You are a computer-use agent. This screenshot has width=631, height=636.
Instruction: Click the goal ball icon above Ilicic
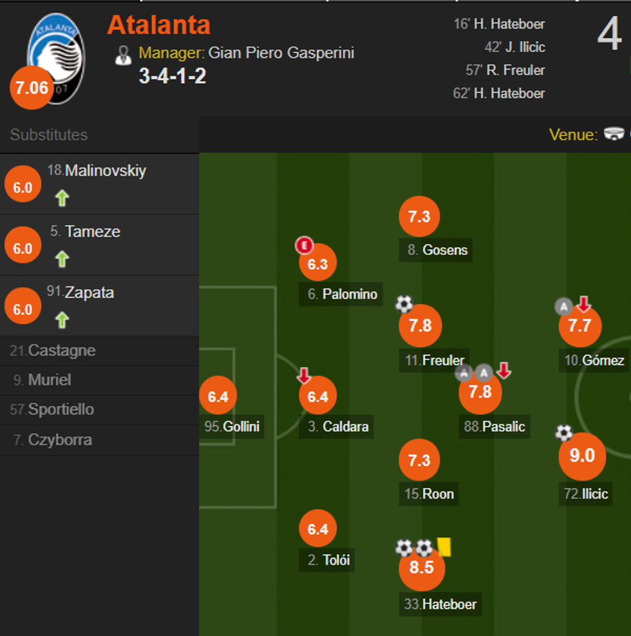click(564, 433)
